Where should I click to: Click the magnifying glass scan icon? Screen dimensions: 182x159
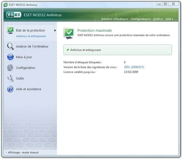(10, 46)
